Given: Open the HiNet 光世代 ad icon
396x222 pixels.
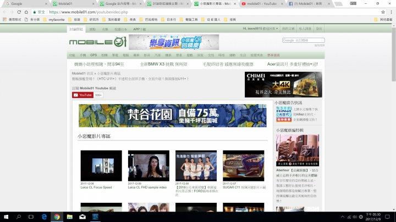Looking at the screenshot, I should click(284, 114).
